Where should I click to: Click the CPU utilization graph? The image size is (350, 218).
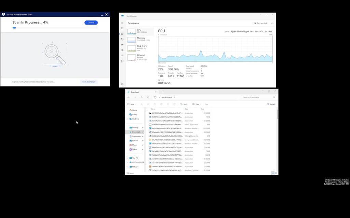[215, 49]
